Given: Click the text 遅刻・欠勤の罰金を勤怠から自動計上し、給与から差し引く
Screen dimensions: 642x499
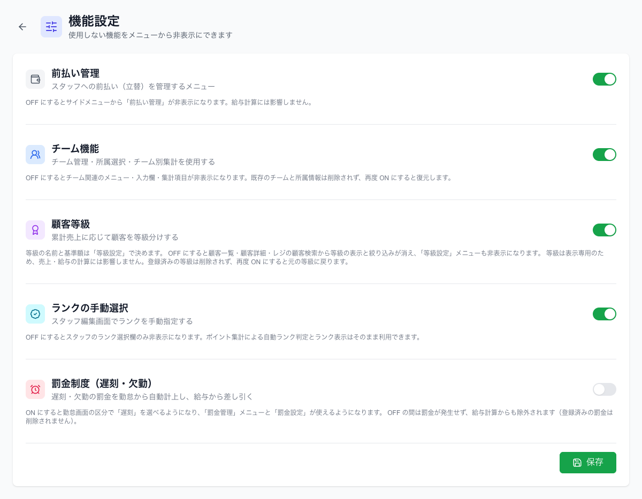Looking at the screenshot, I should pos(152,397).
